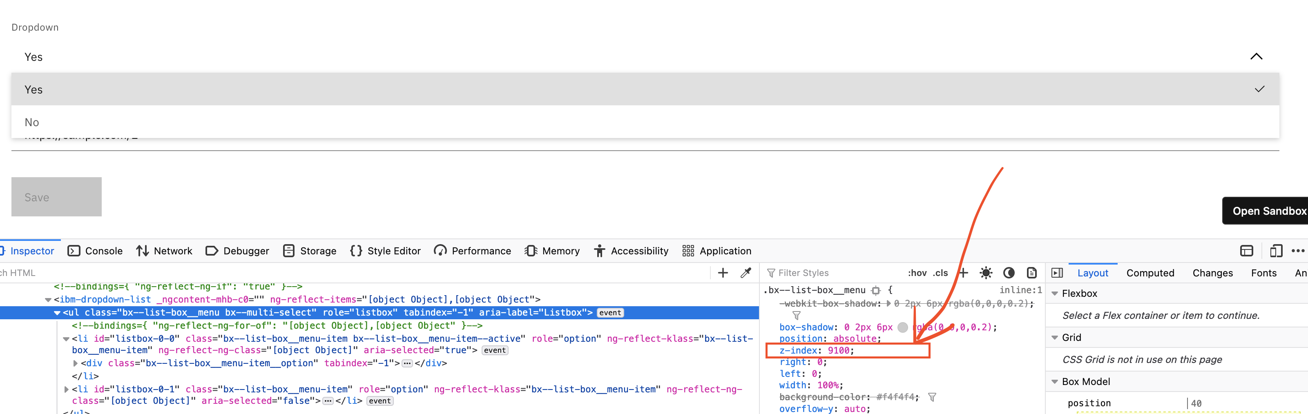Image resolution: width=1308 pixels, height=414 pixels.
Task: Open the Accessibility panel person icon
Action: click(600, 251)
